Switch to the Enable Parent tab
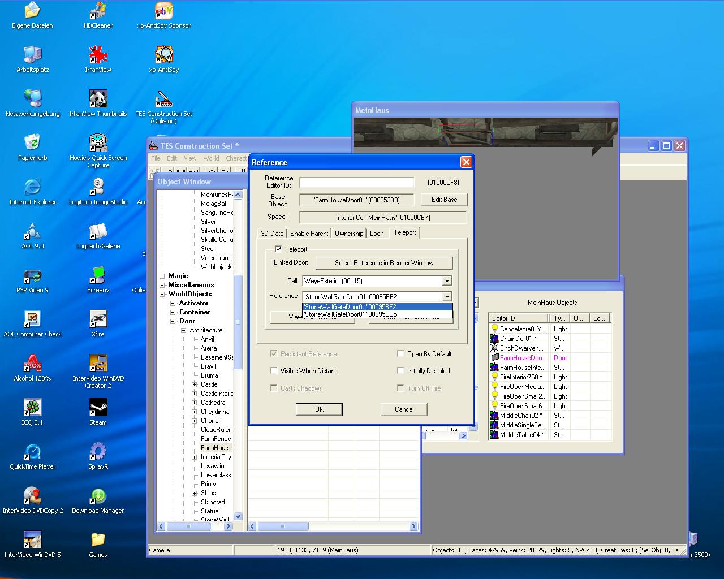 pyautogui.click(x=309, y=234)
